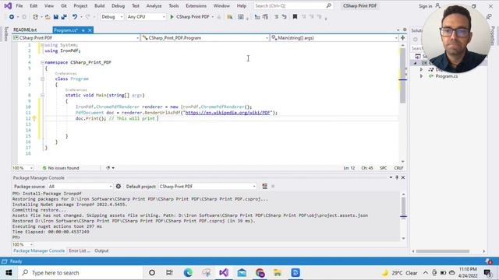Open File Explorer from taskbar
The image size is (499, 280).
[278, 273]
